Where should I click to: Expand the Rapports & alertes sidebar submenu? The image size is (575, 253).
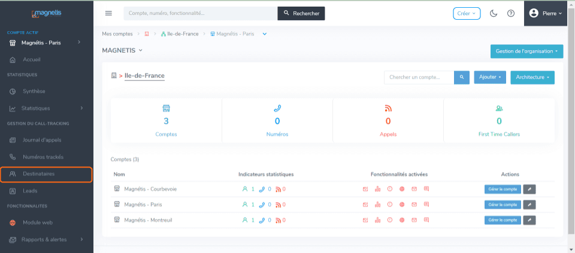pos(47,239)
